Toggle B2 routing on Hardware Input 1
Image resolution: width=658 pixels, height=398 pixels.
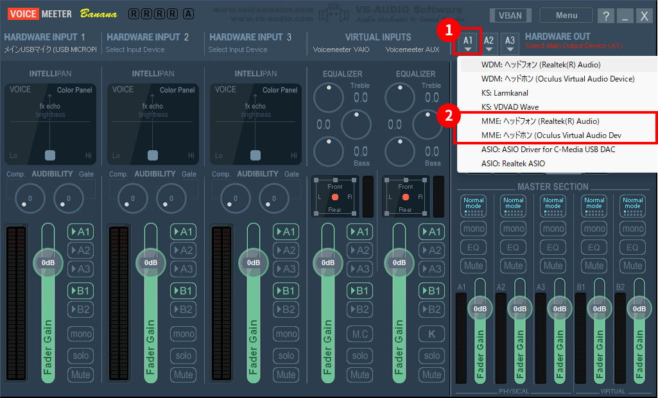click(81, 309)
